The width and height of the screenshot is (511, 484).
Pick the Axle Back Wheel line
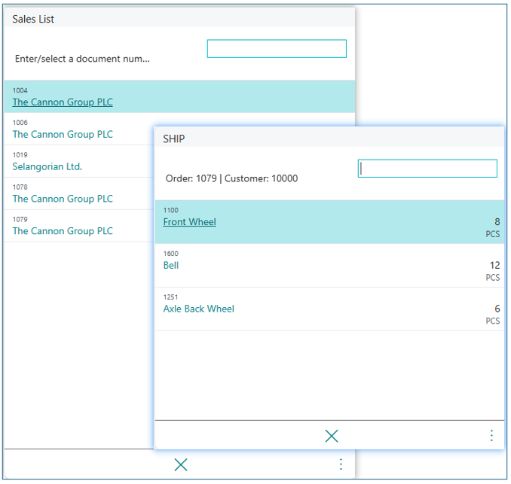coord(199,309)
